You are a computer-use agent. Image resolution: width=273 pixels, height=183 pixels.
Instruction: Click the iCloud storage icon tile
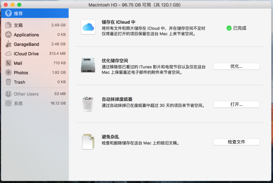(88, 27)
